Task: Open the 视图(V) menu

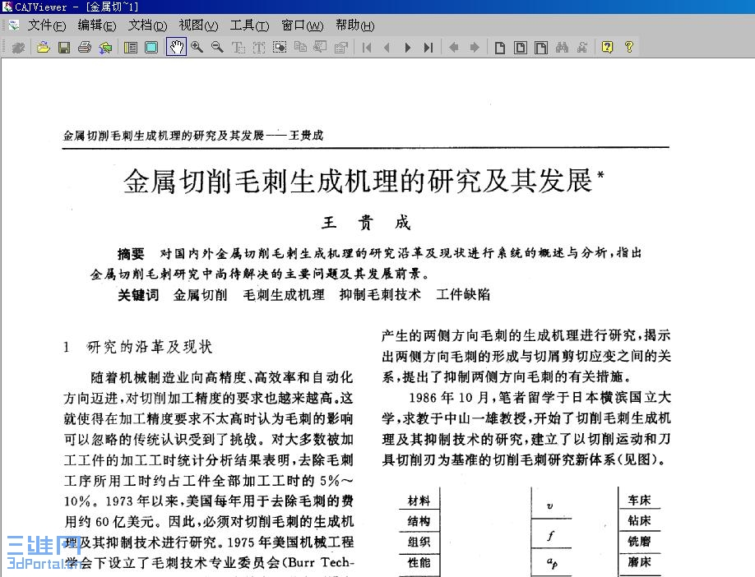Action: 198,25
